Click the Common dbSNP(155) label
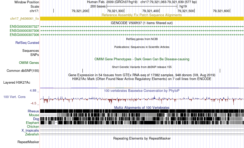Viewport: 244px width, 148px height. 23,71
